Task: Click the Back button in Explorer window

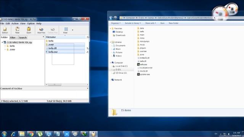Action: 111,18
